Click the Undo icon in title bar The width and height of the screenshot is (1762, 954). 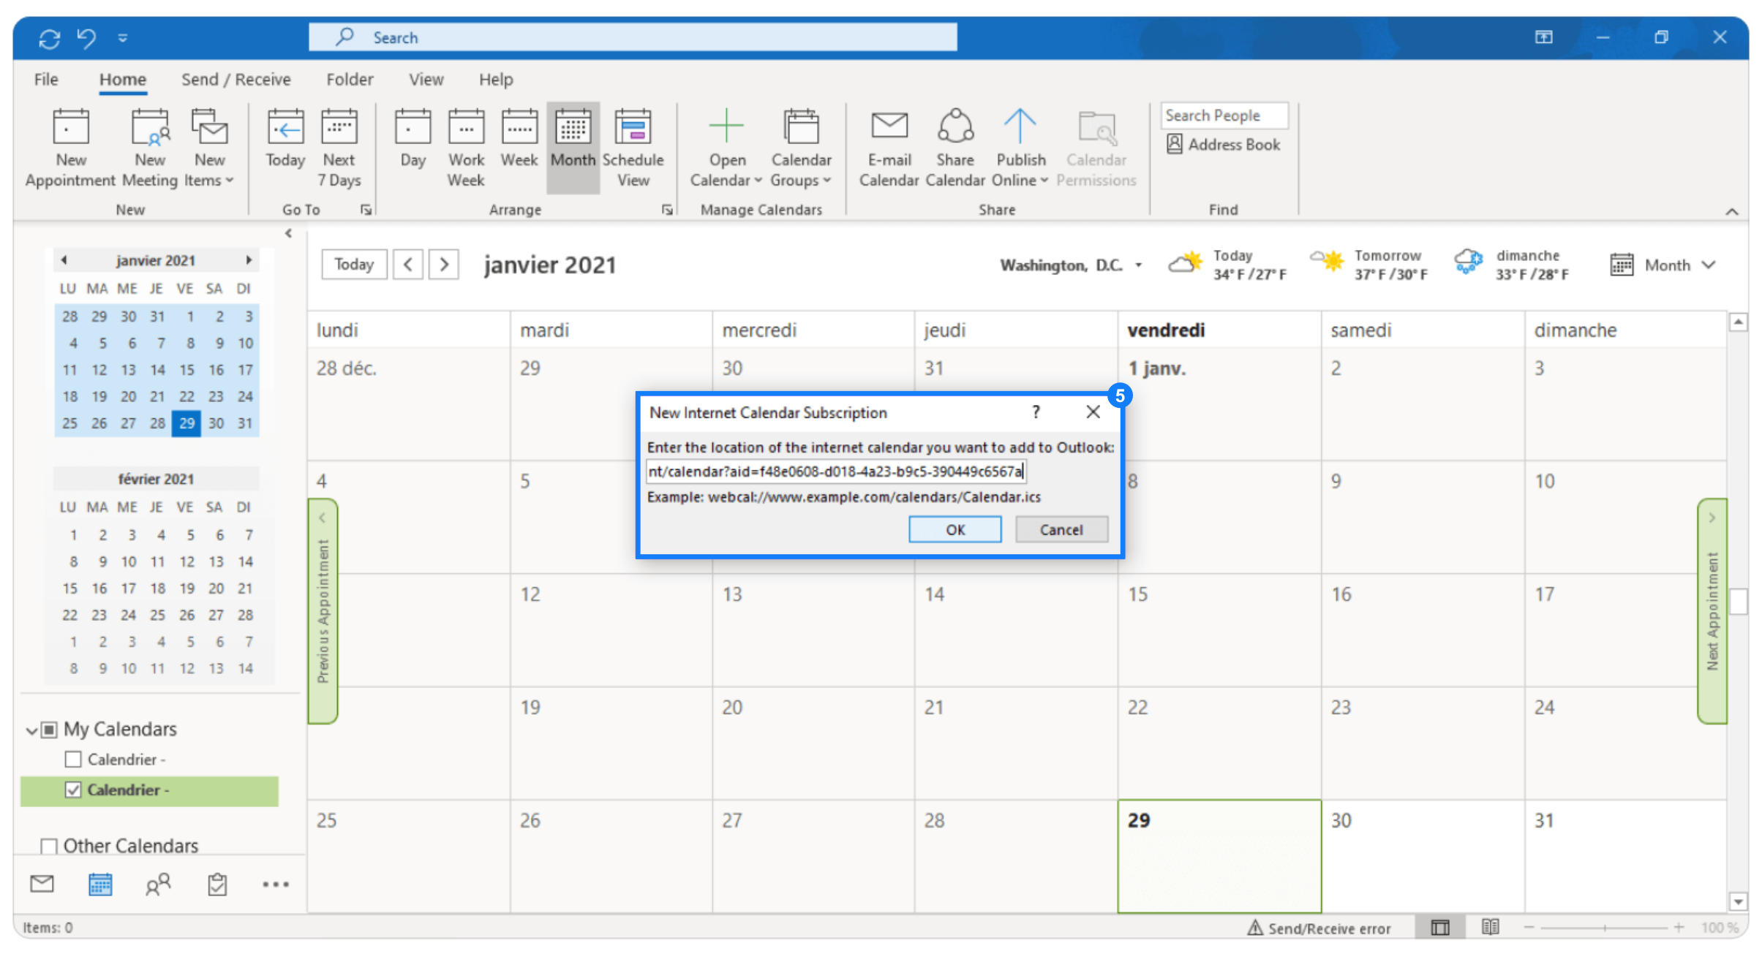86,37
